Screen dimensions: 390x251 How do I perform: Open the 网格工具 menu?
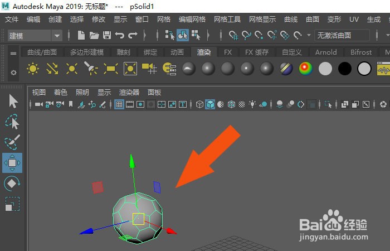coord(227,20)
